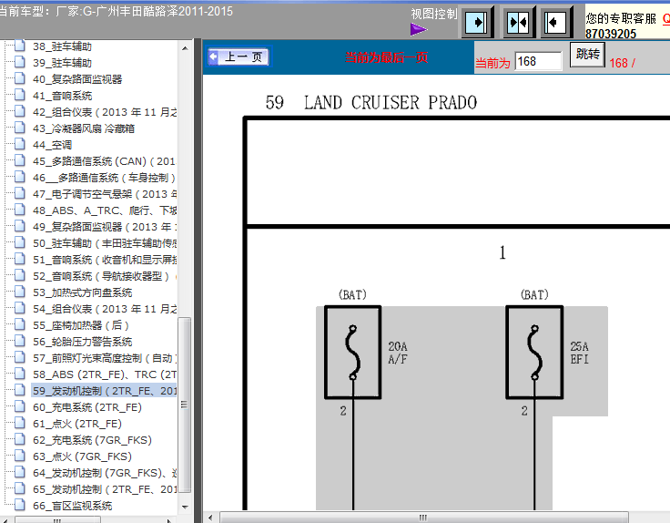The image size is (670, 523).
Task: Click the purple play arrow under 视图控制
Action: (x=419, y=29)
